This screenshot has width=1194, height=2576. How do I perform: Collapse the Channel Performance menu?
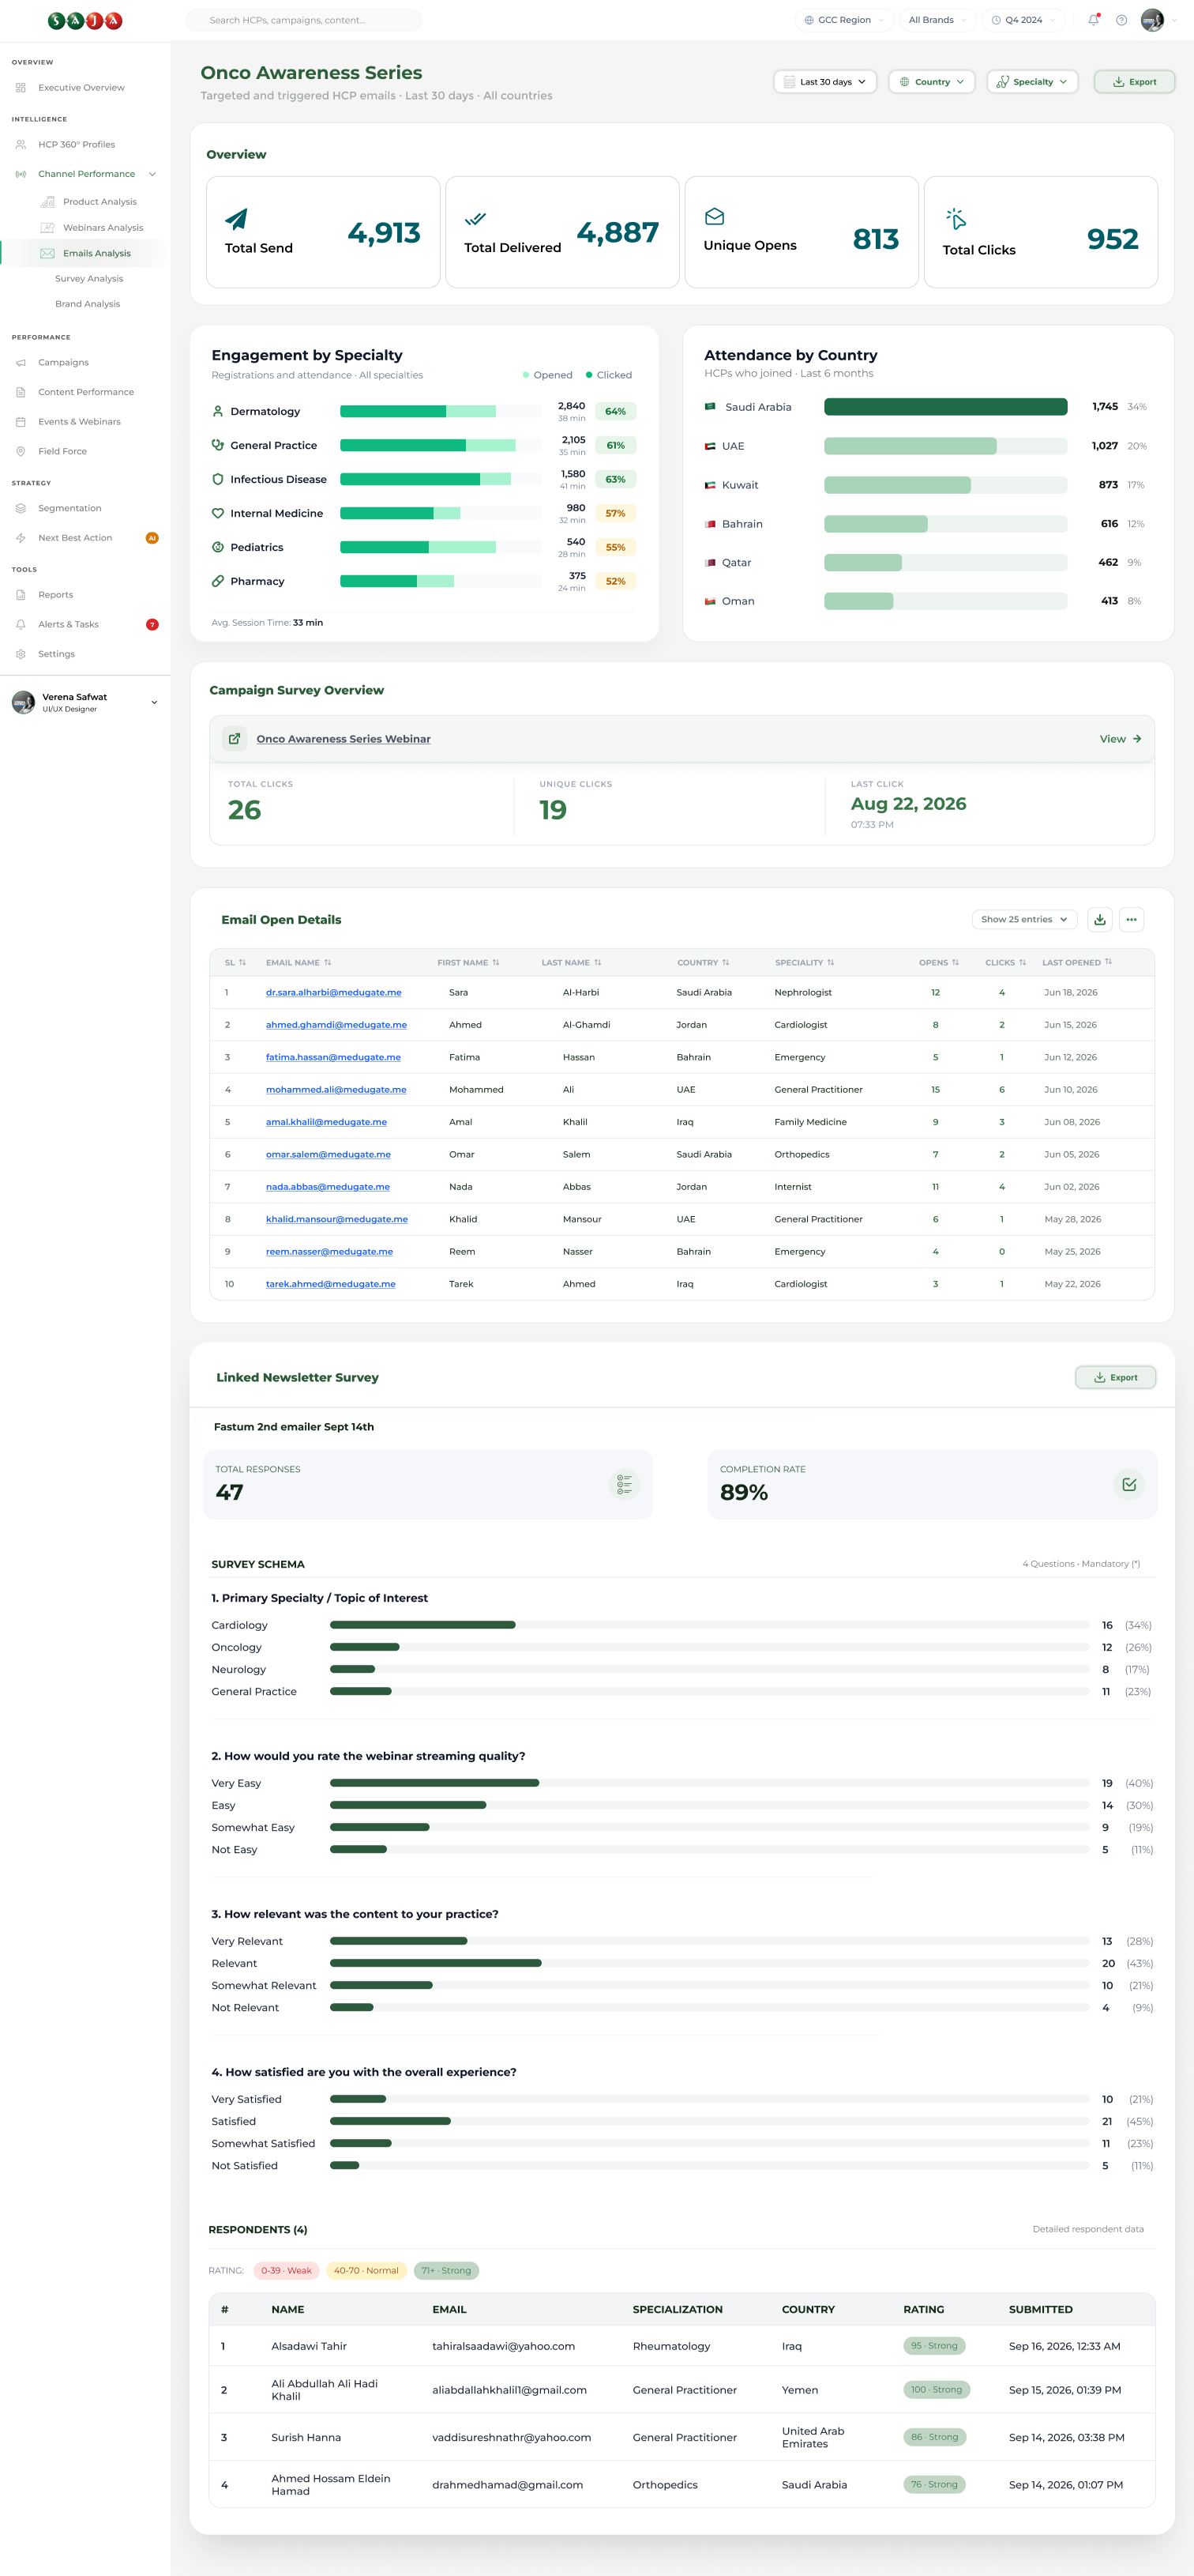[152, 174]
